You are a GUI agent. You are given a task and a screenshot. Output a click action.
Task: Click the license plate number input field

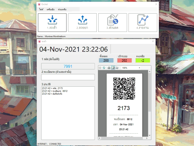[x=68, y=77]
